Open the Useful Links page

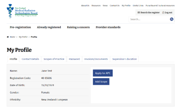point(138,5)
